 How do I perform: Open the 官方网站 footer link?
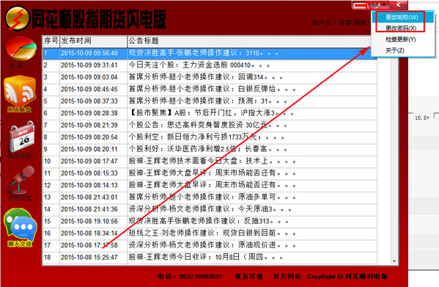(x=287, y=277)
